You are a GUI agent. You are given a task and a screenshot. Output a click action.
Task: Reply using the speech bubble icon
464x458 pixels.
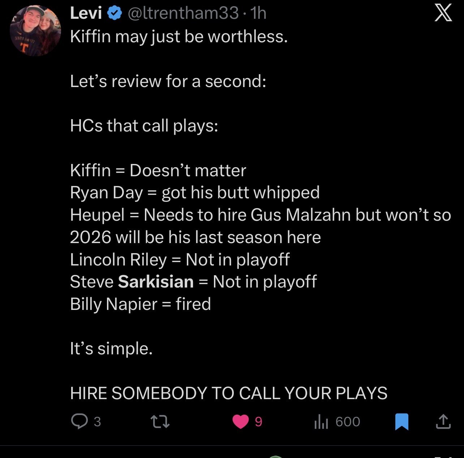[x=79, y=422]
